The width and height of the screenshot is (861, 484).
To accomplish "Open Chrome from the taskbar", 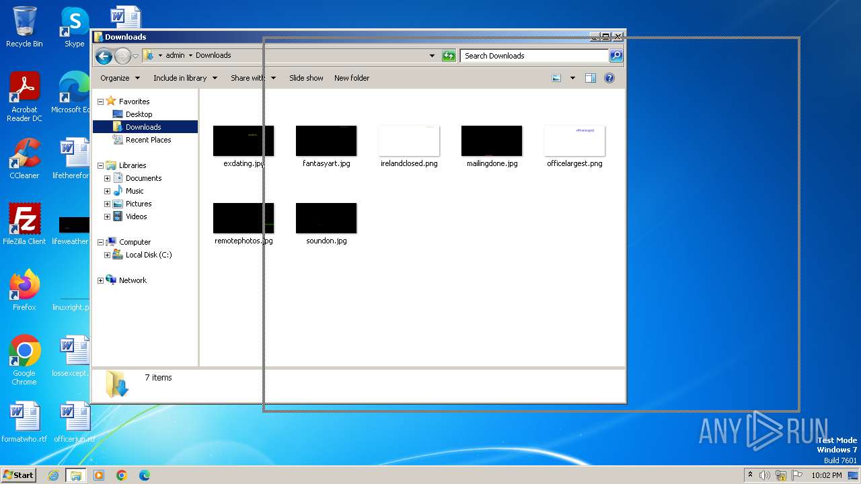I will click(121, 475).
